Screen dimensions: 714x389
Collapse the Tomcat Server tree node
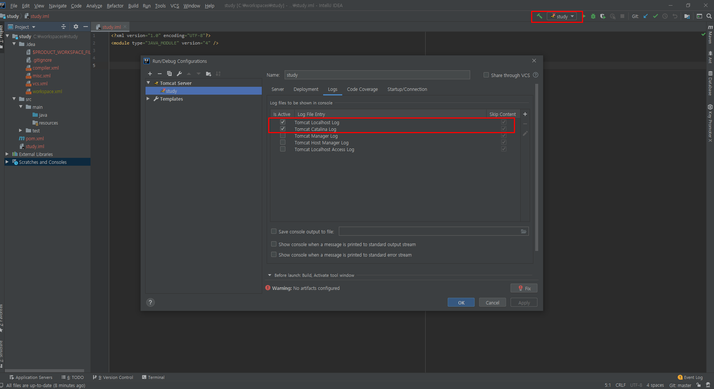[x=148, y=83]
